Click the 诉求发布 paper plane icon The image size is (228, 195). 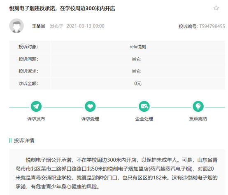pos(36,107)
